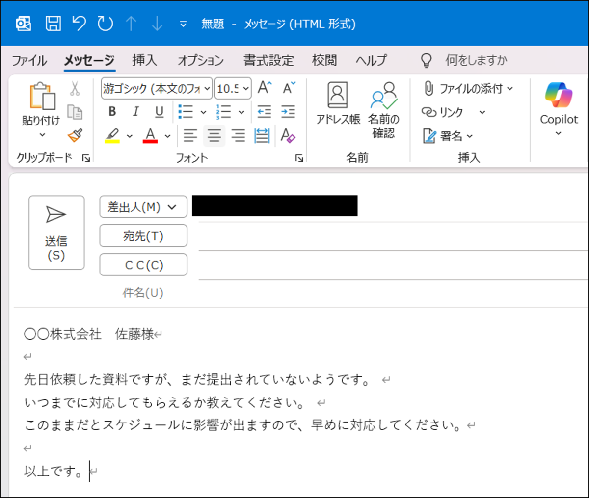The height and width of the screenshot is (498, 589).
Task: Open the 書式設定 tab
Action: coord(268,60)
